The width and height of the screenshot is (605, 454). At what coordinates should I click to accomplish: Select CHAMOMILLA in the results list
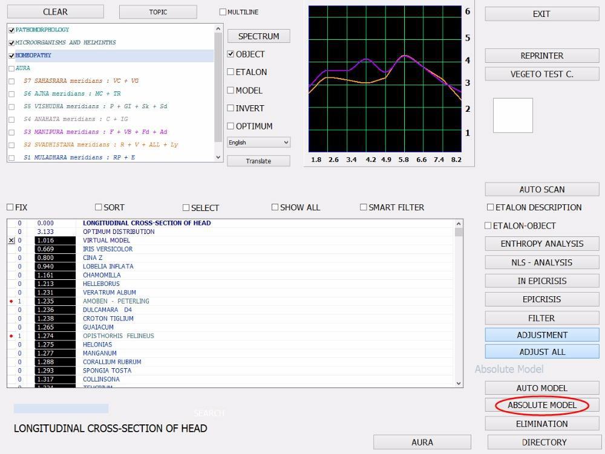coord(101,275)
